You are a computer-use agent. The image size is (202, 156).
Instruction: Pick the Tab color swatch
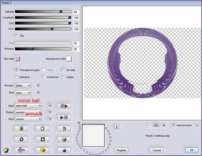click(x=18, y=59)
